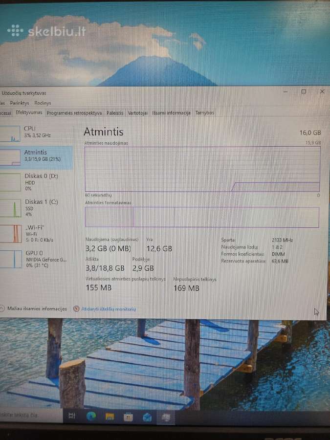Viewport: 330px width, 440px height.
Task: Switch to Programėlės retrospektyva tab
Action: 74,113
